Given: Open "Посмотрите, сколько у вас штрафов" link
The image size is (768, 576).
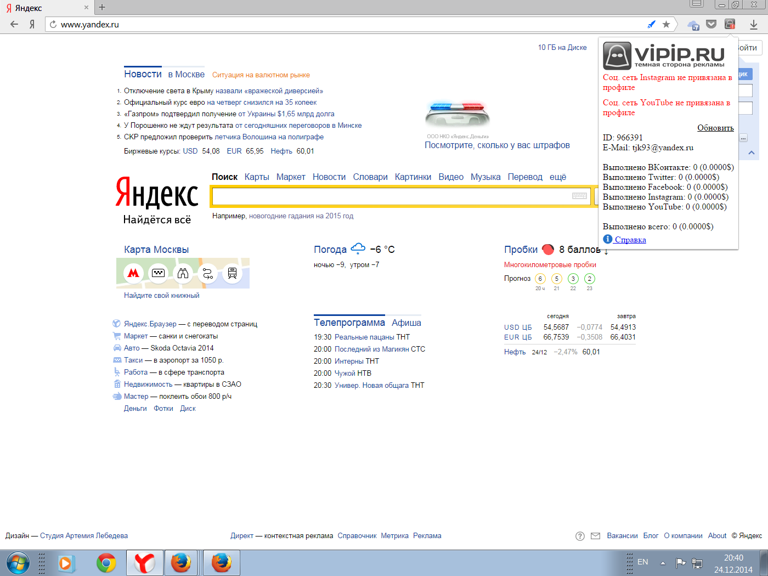Looking at the screenshot, I should point(497,145).
